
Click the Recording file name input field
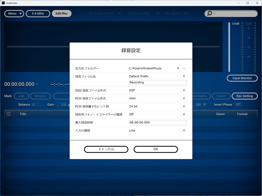click(x=158, y=82)
